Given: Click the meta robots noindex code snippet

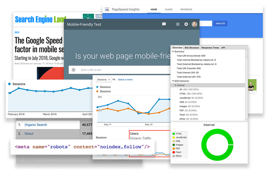Looking at the screenshot, I should point(82,147).
